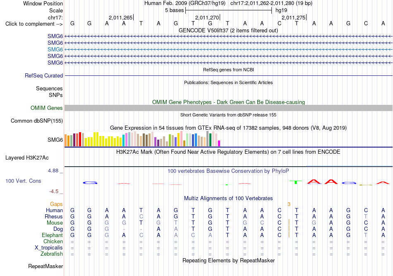393x276 pixels.
Task: Click the Mouse alignment row label
Action: point(55,223)
